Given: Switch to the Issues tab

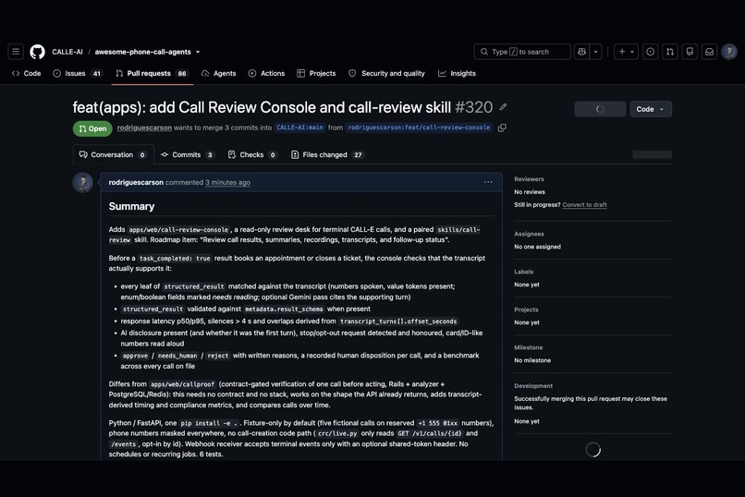Looking at the screenshot, I should (x=78, y=74).
